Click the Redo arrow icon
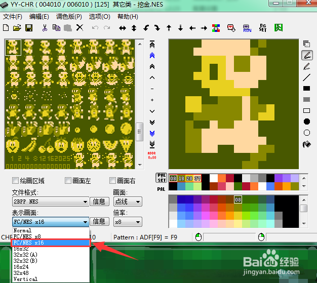The height and width of the screenshot is (283, 317). tap(107, 28)
